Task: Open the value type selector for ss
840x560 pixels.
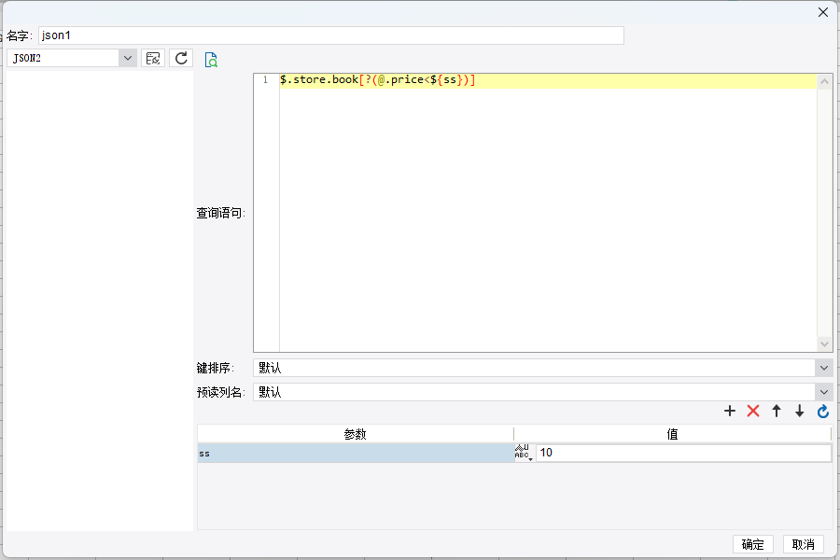Action: (x=524, y=453)
